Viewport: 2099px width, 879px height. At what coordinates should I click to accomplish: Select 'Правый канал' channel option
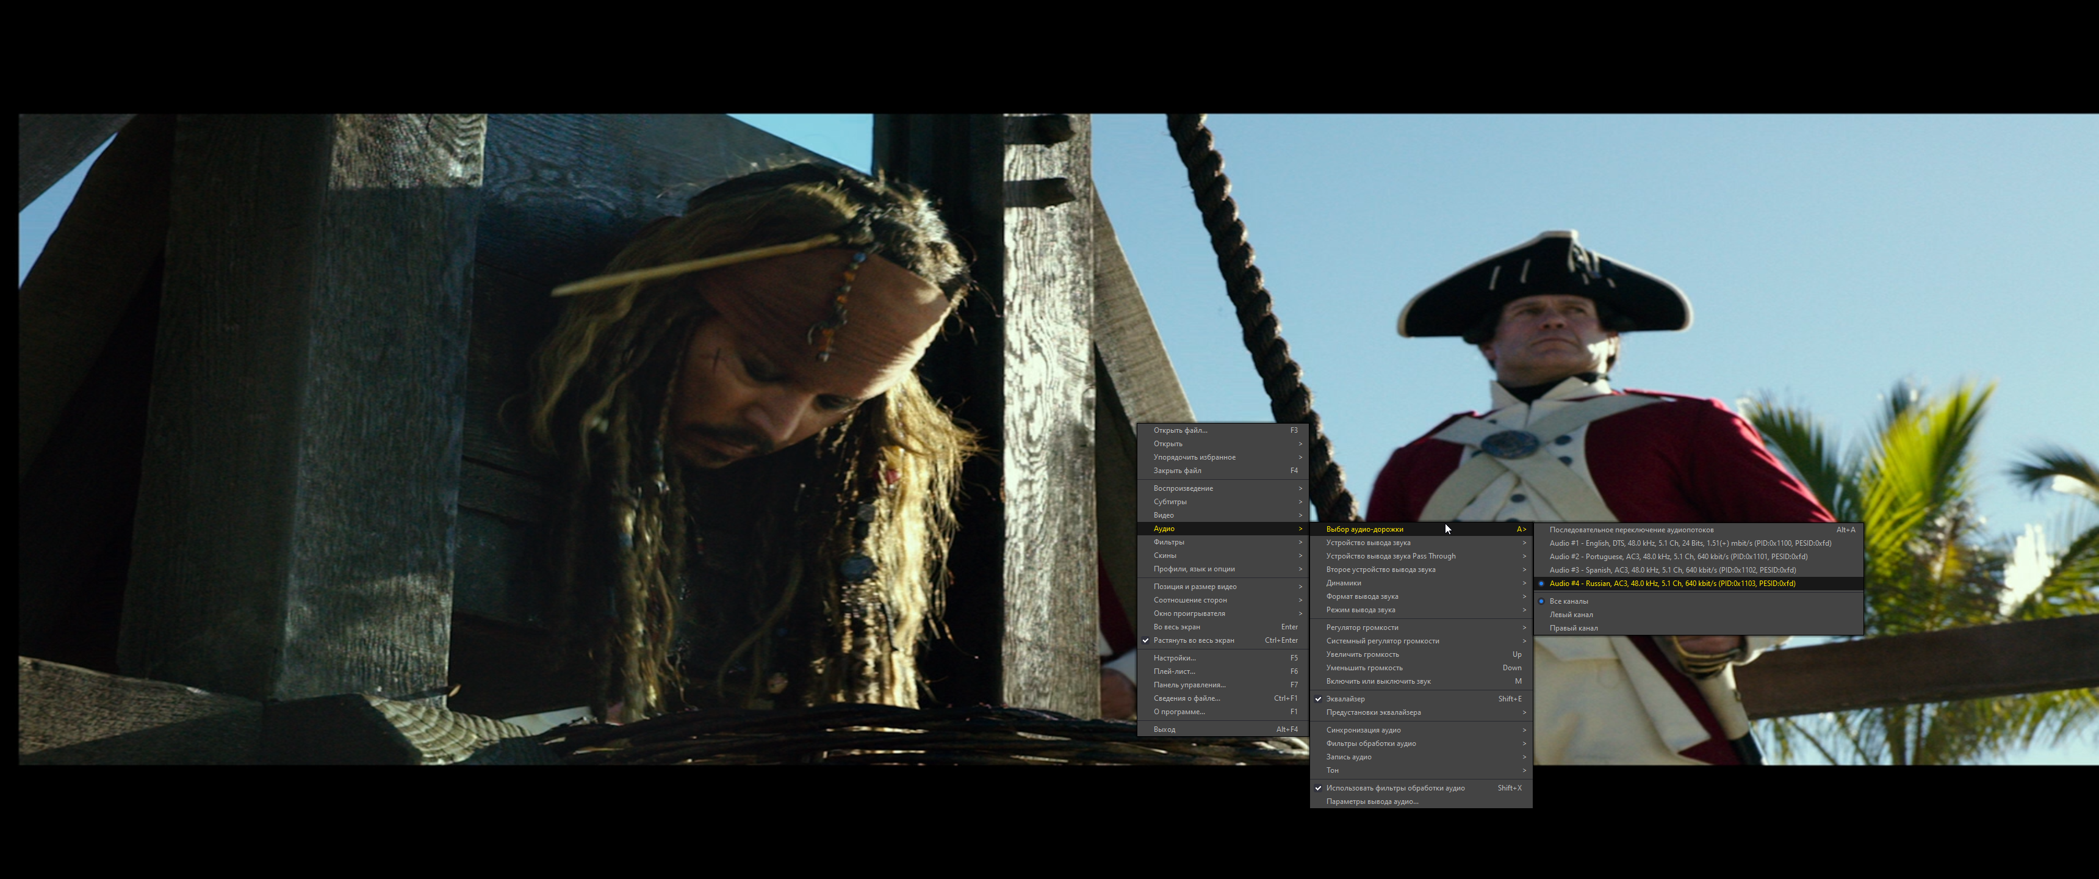[x=1574, y=629]
